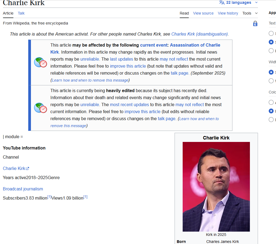276x244 pixels.
Task: Select first radio option under Text
Action: point(271,33)
